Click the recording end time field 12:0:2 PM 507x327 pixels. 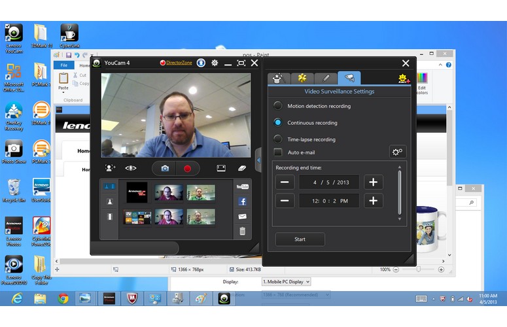tap(329, 201)
